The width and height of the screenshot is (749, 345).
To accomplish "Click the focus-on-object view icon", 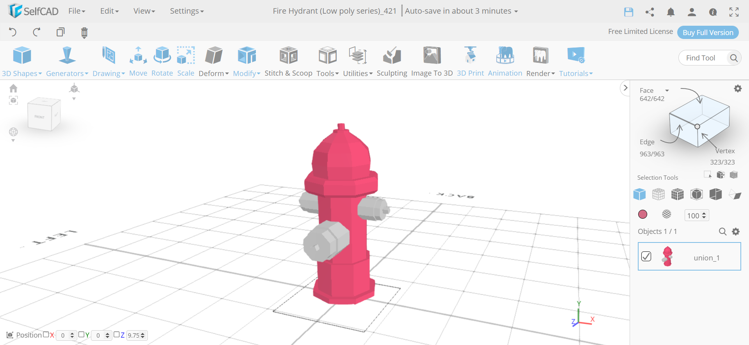I will [13, 101].
